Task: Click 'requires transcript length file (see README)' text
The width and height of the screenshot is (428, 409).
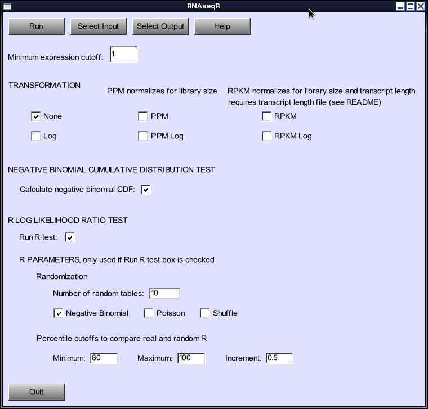Action: click(305, 102)
